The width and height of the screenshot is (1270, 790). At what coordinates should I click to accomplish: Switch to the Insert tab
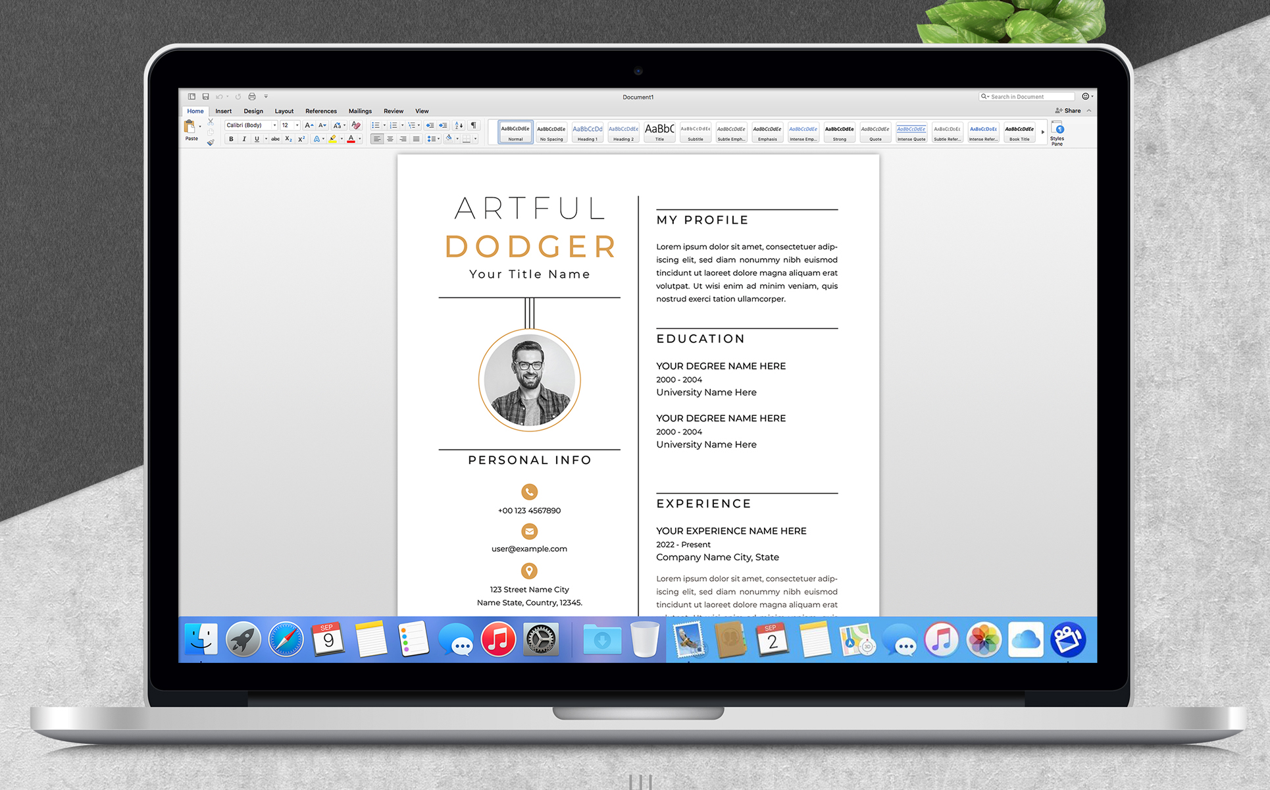coord(223,111)
